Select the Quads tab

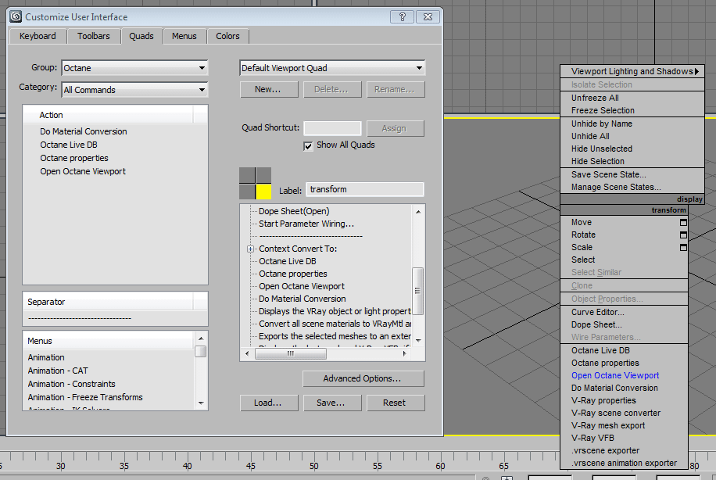click(x=141, y=36)
